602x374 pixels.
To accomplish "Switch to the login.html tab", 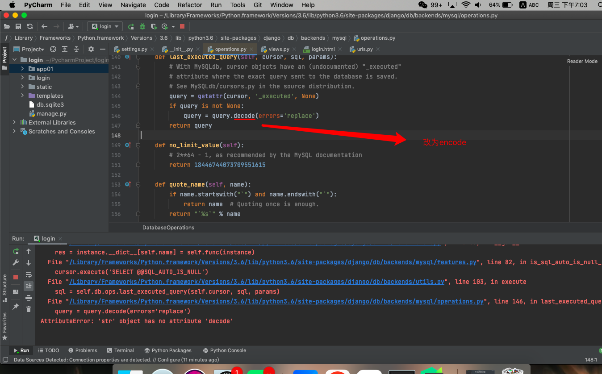I will pyautogui.click(x=322, y=49).
